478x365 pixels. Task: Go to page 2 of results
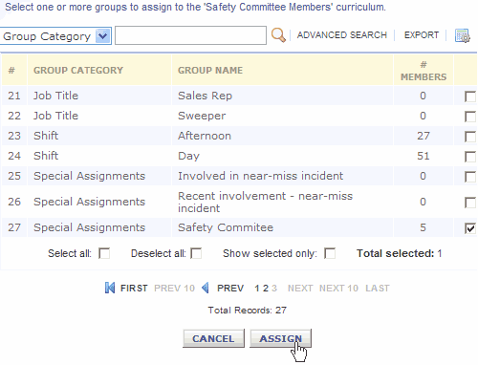click(266, 289)
